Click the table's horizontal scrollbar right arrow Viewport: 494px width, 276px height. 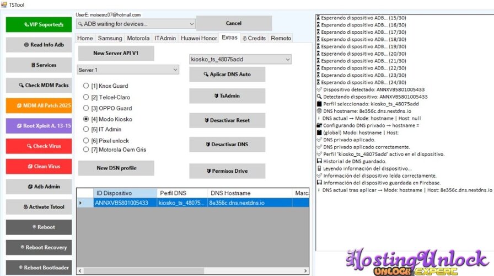pos(305,271)
